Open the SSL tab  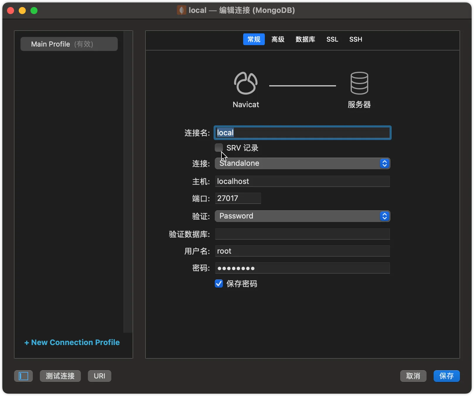332,39
